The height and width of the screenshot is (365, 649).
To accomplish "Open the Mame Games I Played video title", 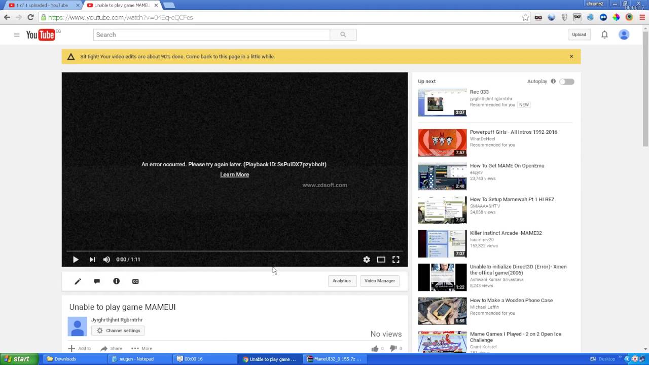I will click(x=516, y=337).
